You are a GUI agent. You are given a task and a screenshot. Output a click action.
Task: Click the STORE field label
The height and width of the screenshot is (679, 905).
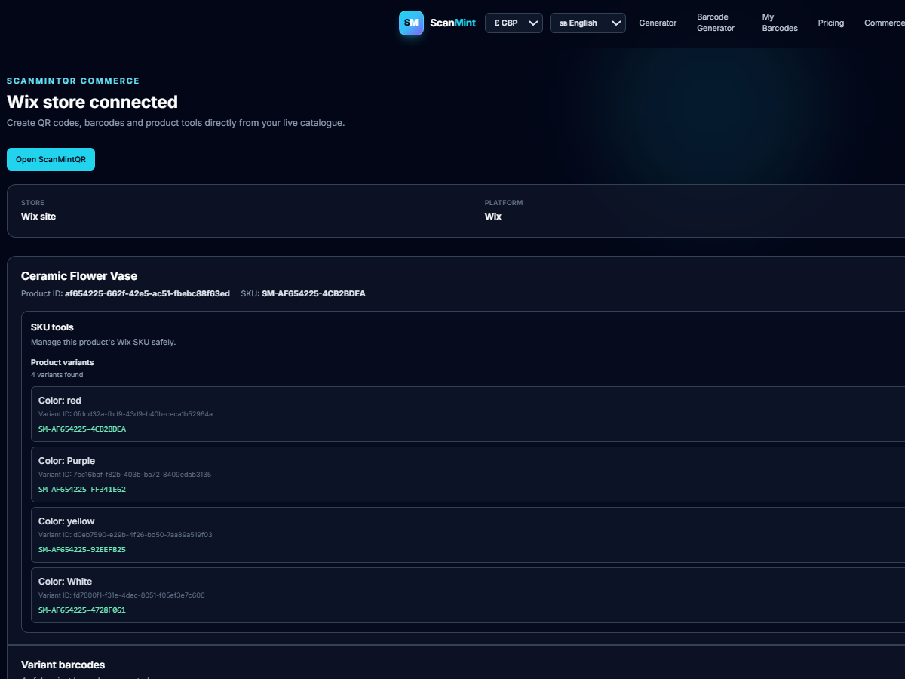point(32,203)
